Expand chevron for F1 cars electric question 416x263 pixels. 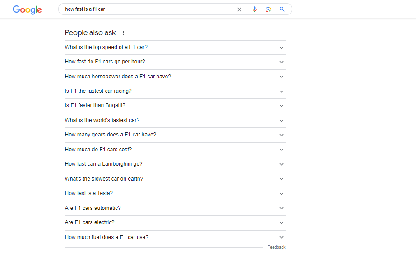(282, 223)
